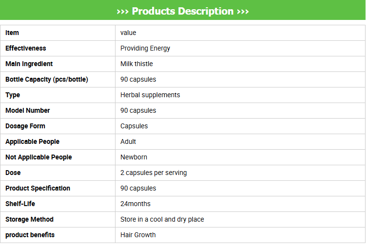Click the Storage Method label
Viewport: 366px width, 244px height.
29,219
